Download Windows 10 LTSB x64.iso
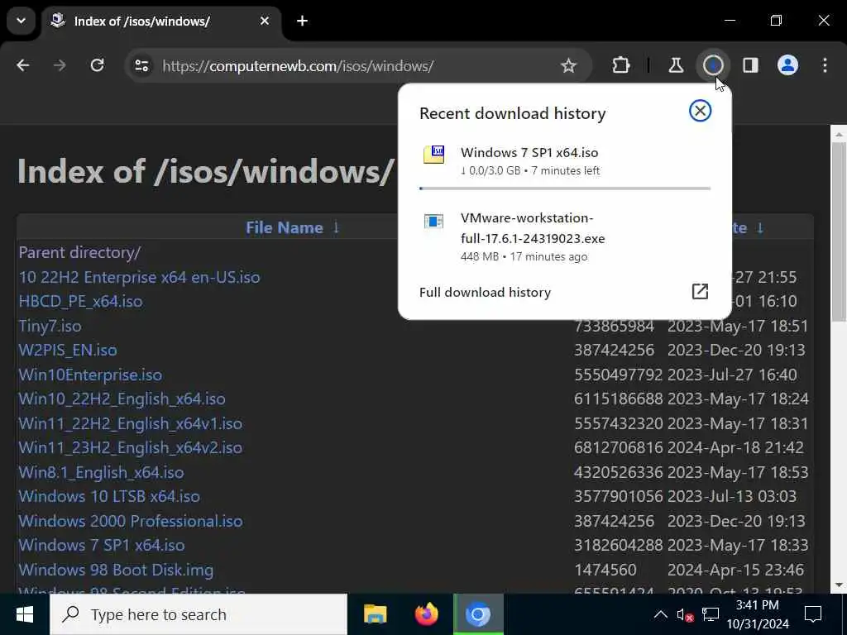The image size is (847, 635). 109,496
